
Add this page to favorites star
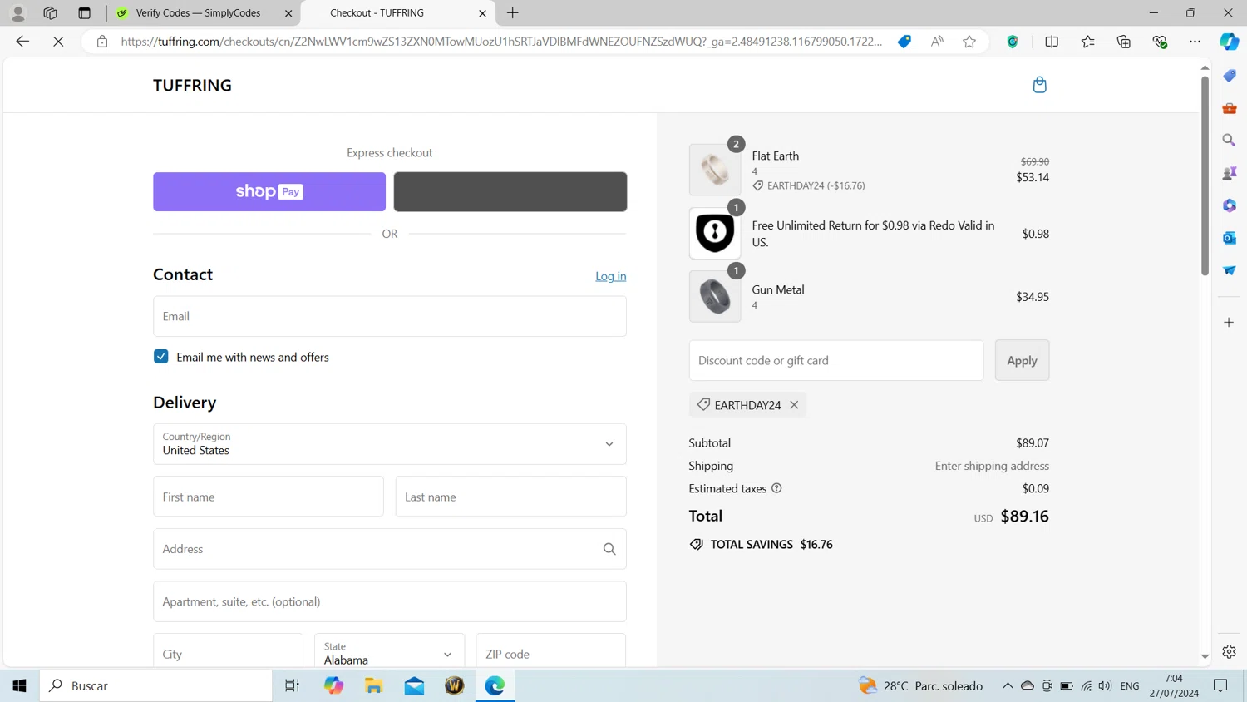pyautogui.click(x=969, y=42)
